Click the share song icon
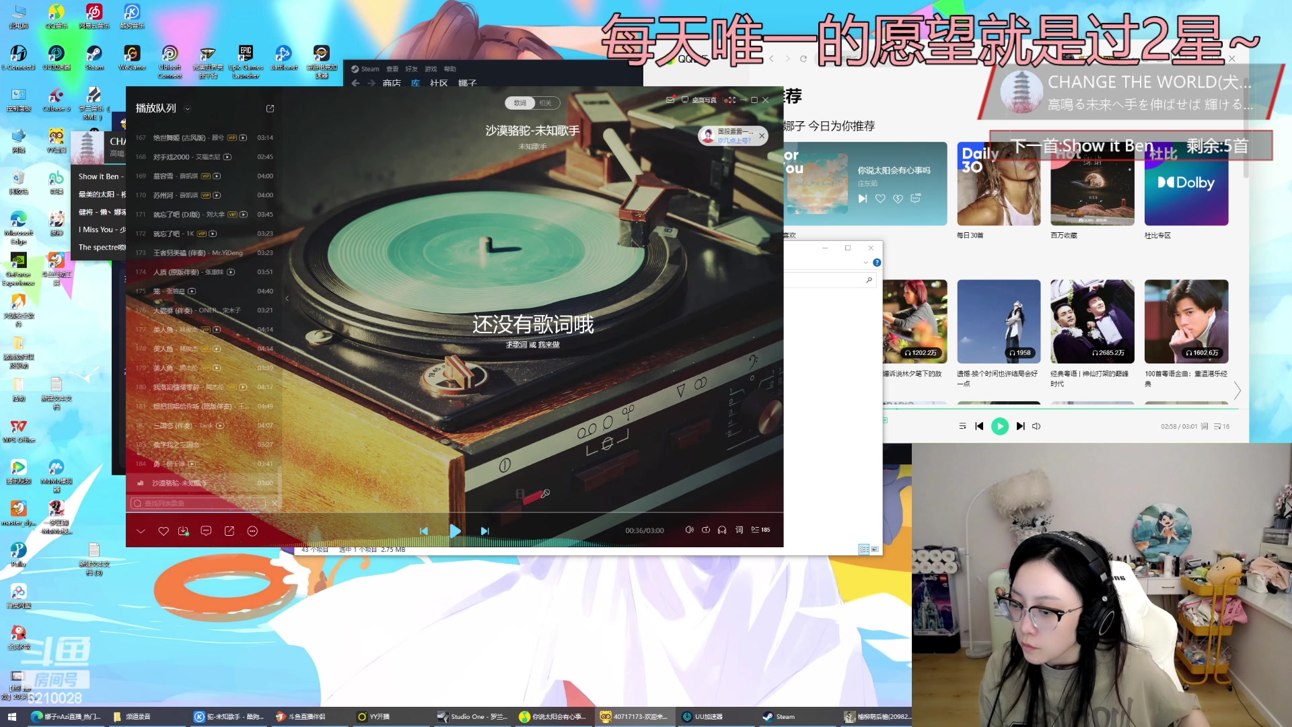Screen dimensions: 1292x727 coord(229,531)
